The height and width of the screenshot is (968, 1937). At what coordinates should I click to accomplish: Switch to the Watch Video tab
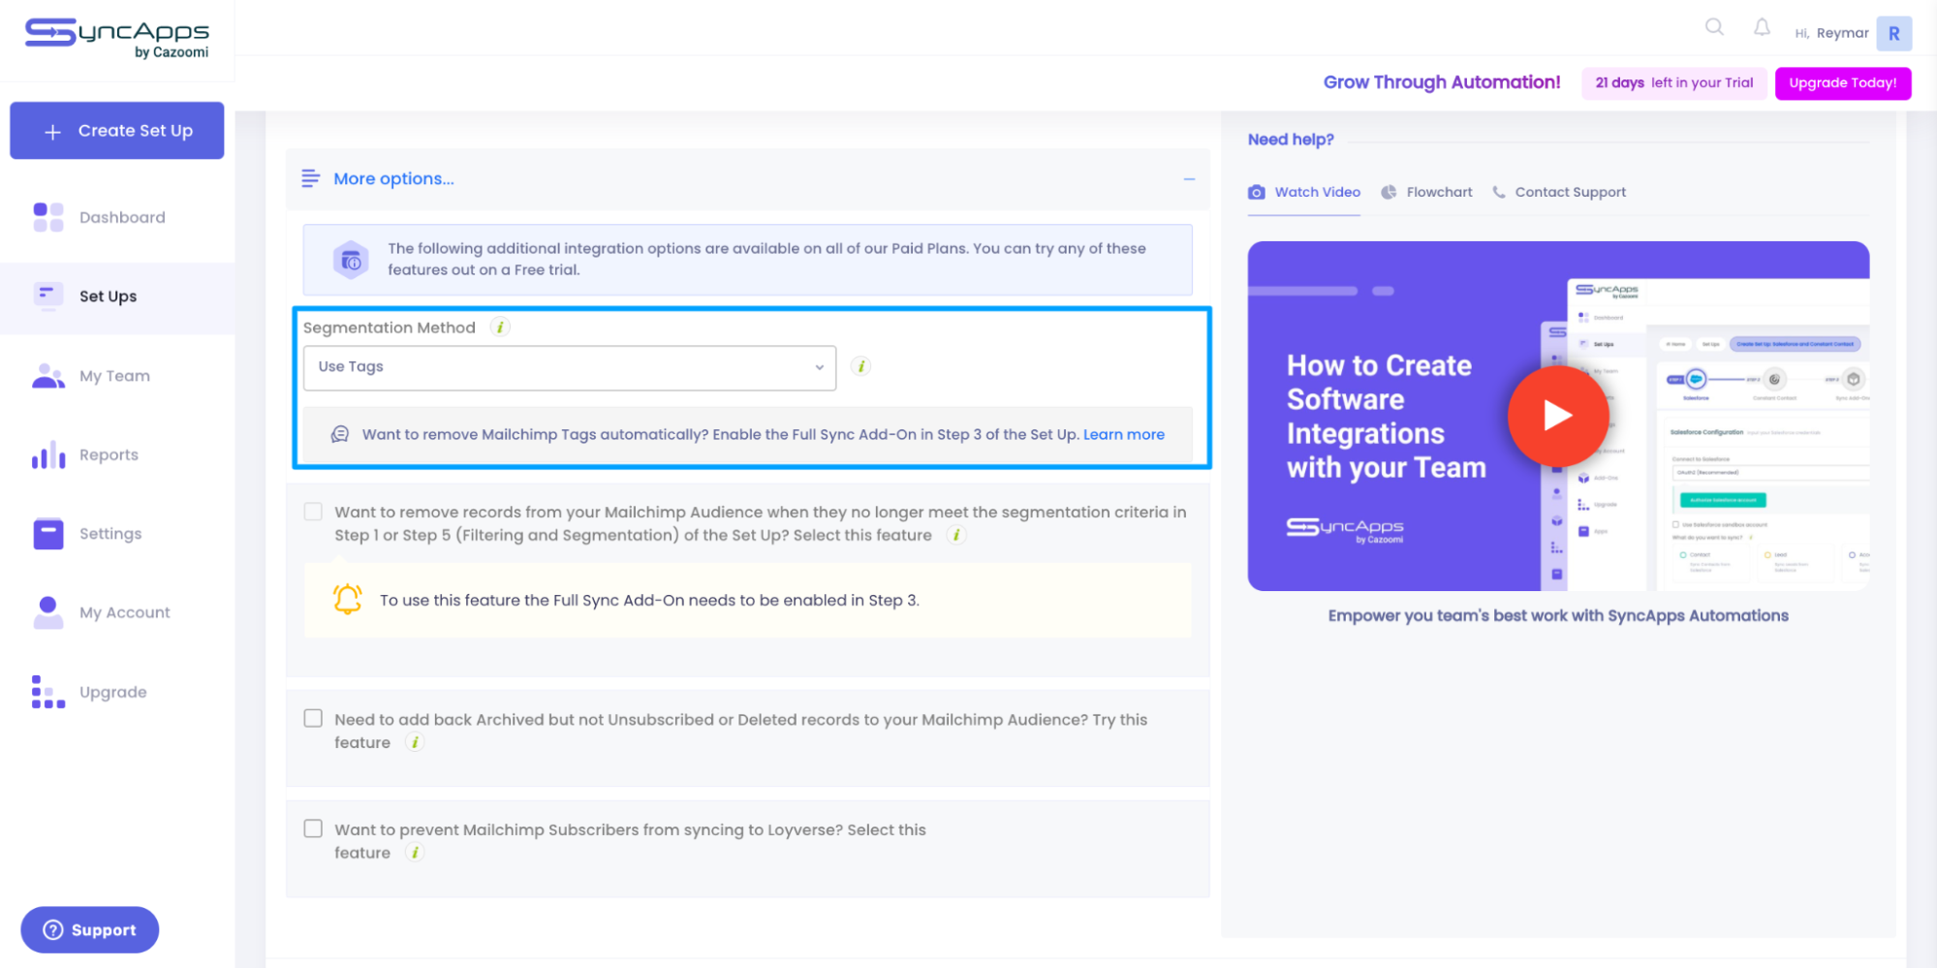1304,192
